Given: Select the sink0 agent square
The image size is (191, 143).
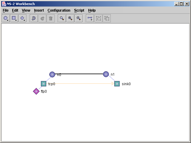Looking at the screenshot, I should click(117, 84).
